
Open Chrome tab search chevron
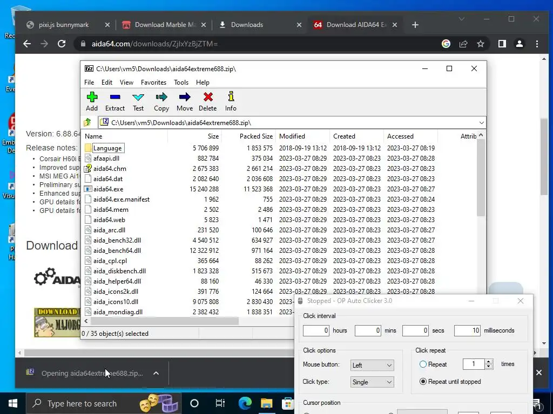pos(461,19)
